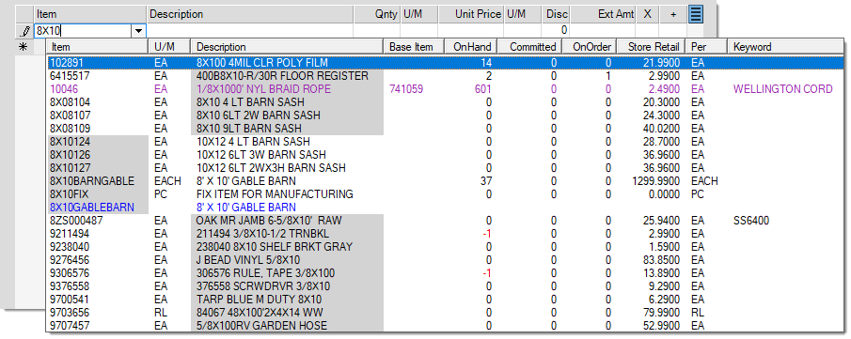This screenshot has width=851, height=339.
Task: Click WELLINGTON CORD keyword
Action: [782, 89]
